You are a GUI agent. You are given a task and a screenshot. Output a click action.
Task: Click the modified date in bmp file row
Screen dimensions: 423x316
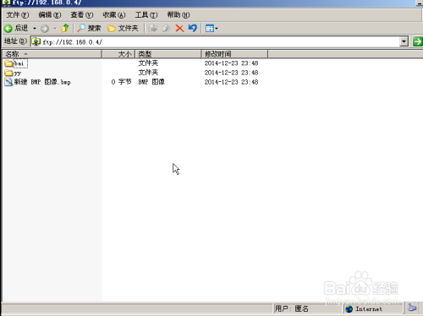231,82
